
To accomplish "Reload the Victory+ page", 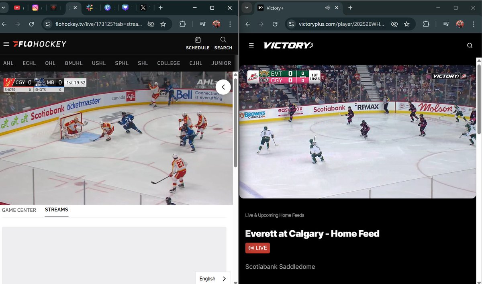I will click(x=275, y=24).
